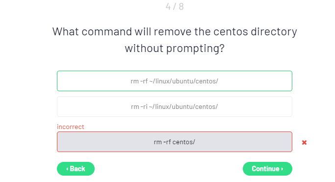Screen dimensions: 335x182
Task: Choose the green-outlined correct answer option
Action: (174, 81)
